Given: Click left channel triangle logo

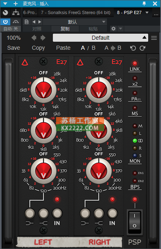Looking at the screenshot, I should [25, 63].
